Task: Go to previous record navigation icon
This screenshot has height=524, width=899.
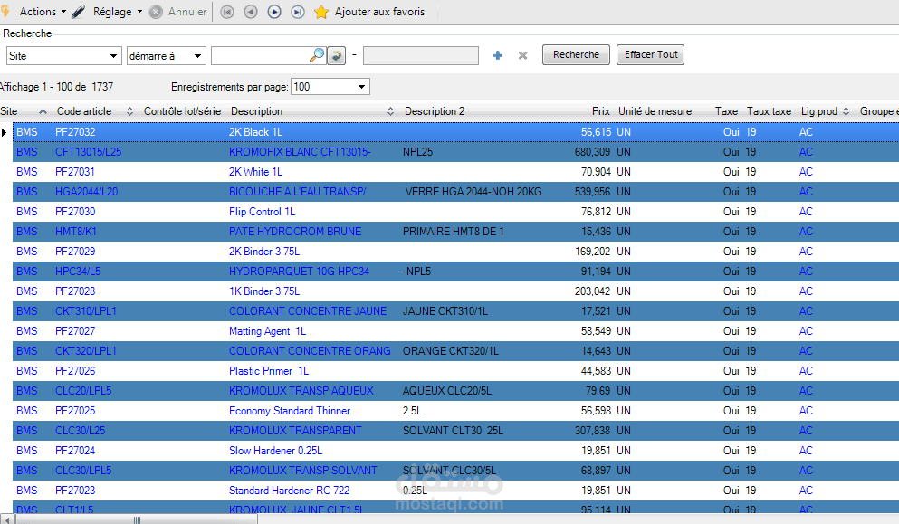Action: (x=251, y=12)
